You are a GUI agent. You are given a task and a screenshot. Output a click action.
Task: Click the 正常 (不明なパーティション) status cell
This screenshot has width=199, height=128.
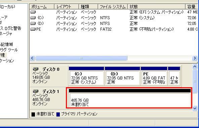[152, 29]
